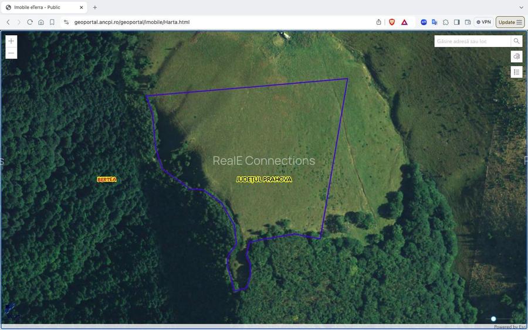528x330 pixels.
Task: Open the map layer list widget
Action: pyautogui.click(x=516, y=72)
